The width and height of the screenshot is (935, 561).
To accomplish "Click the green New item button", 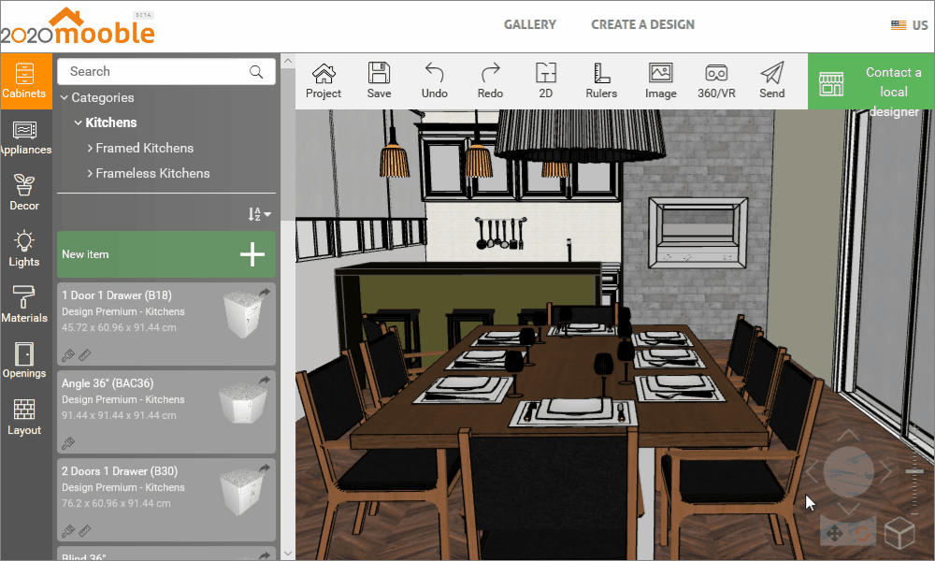I will click(x=166, y=254).
